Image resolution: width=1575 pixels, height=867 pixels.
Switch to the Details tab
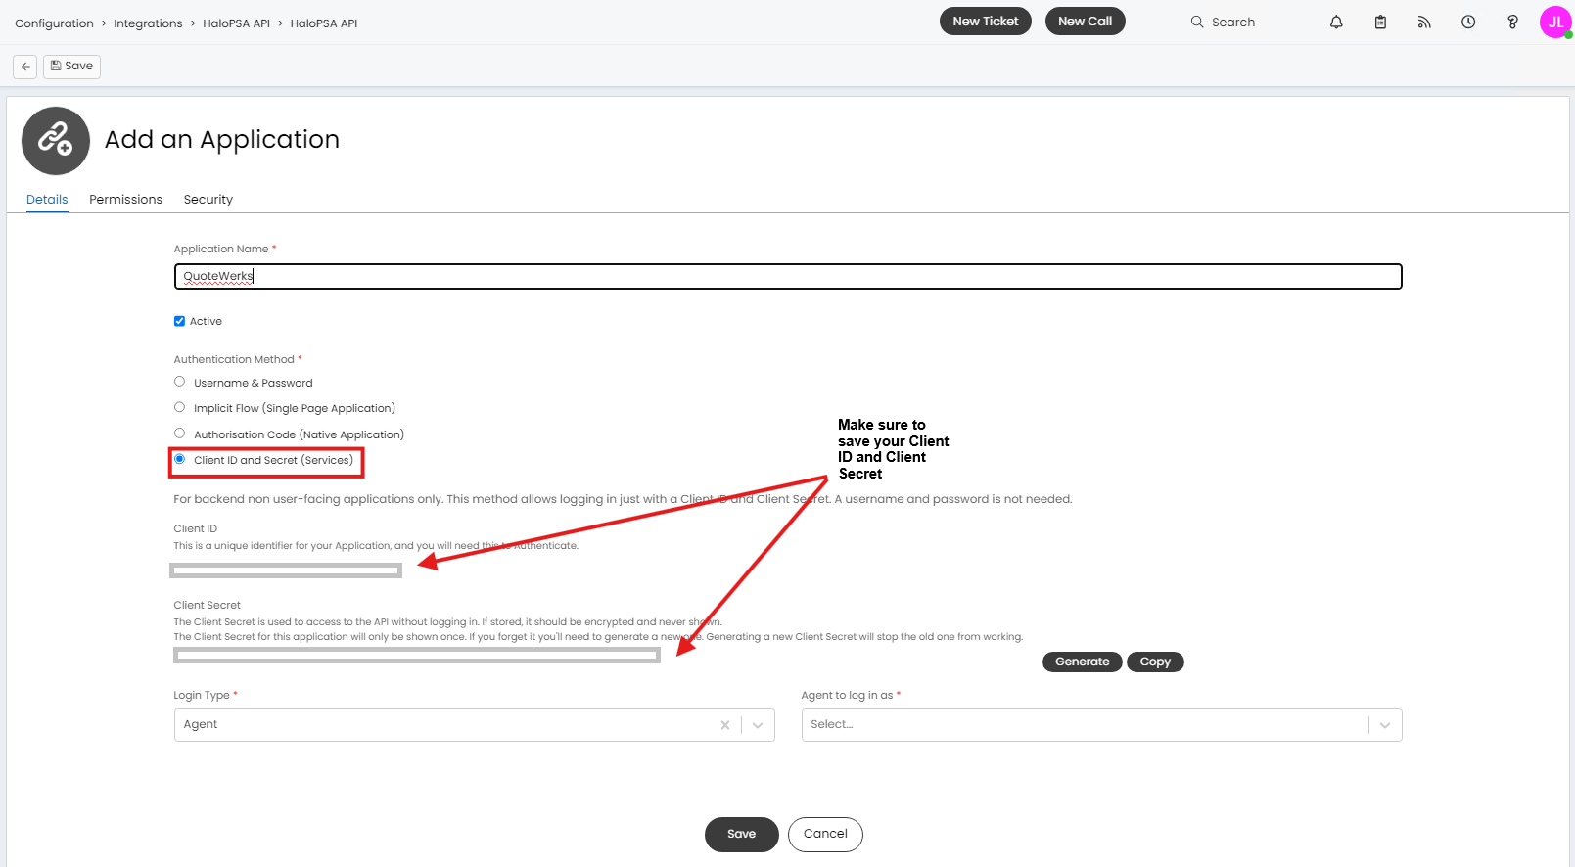[47, 200]
